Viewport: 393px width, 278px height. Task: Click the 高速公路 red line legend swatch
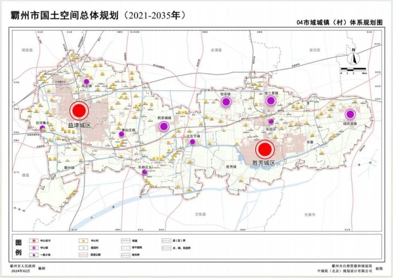click(x=84, y=254)
